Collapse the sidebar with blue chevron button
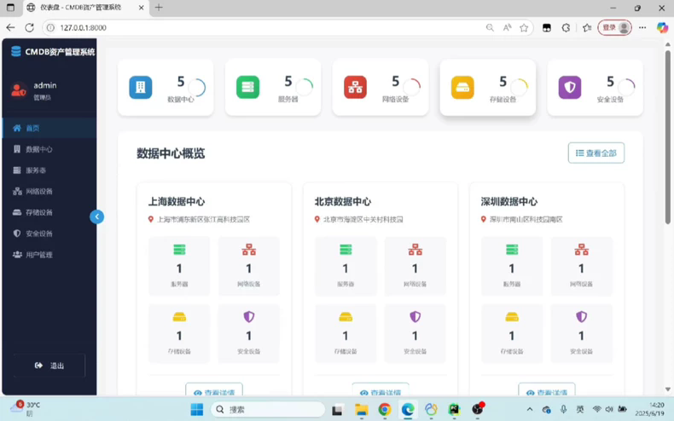674x421 pixels. pyautogui.click(x=96, y=216)
